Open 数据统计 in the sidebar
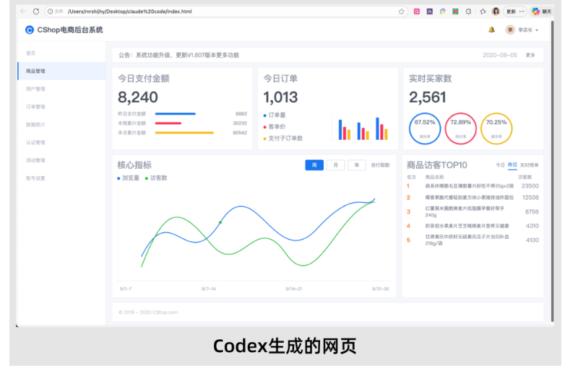The image size is (565, 368). [x=35, y=124]
